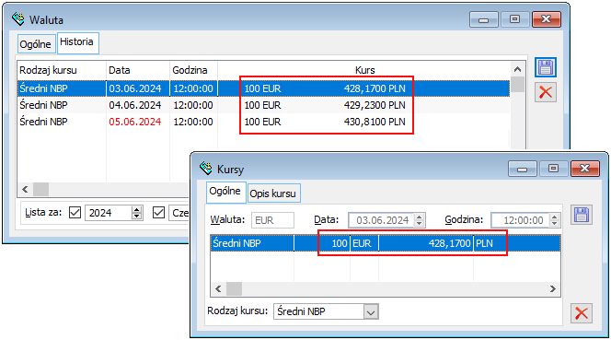Click the Kursy window title icon
611x340 pixels.
click(x=206, y=169)
